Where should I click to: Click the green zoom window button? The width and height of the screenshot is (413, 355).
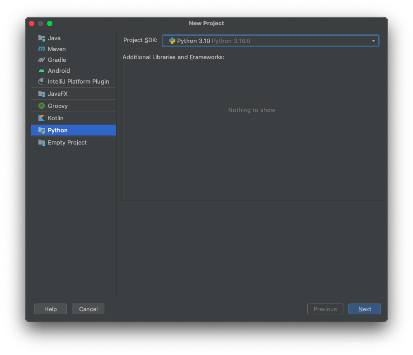click(x=50, y=23)
